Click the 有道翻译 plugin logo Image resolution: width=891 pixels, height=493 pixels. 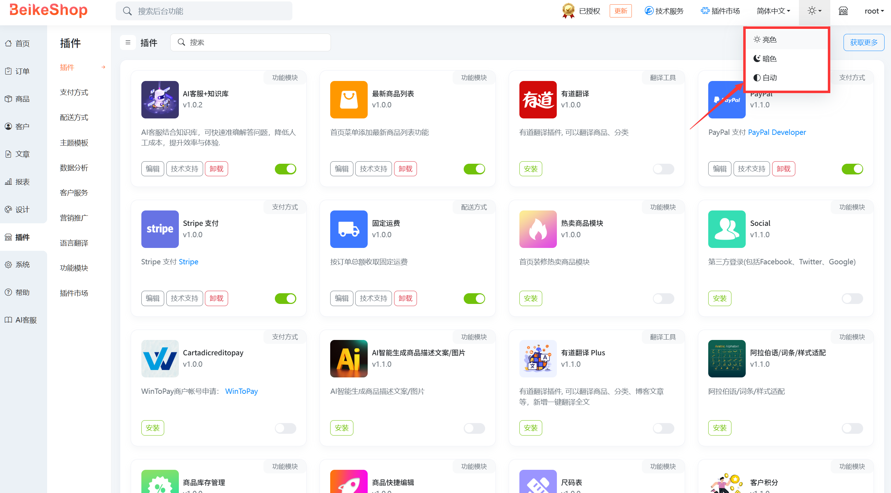[538, 100]
